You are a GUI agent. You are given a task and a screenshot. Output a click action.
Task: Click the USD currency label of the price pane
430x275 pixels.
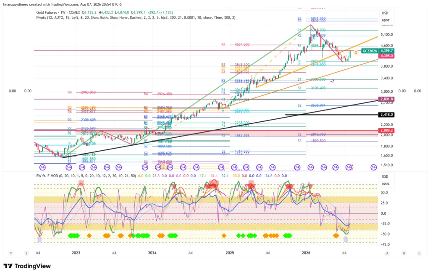(x=385, y=13)
